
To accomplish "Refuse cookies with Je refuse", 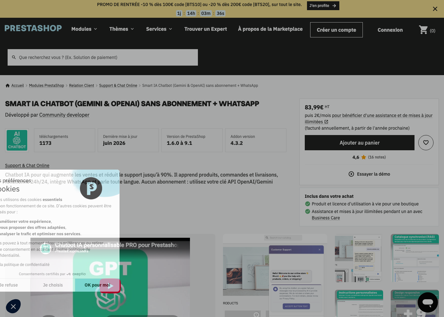I will pyautogui.click(x=9, y=285).
